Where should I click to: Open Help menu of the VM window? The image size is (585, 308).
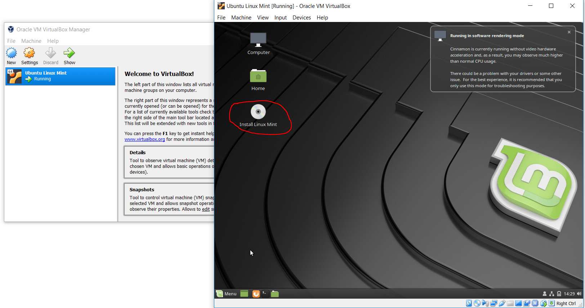322,18
